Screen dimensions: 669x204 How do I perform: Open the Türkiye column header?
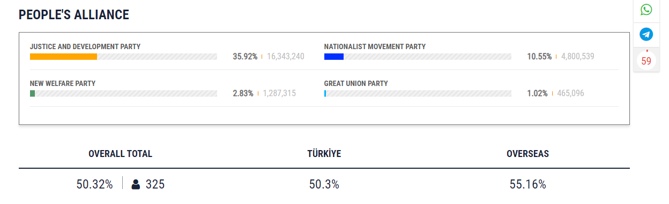pyautogui.click(x=324, y=154)
